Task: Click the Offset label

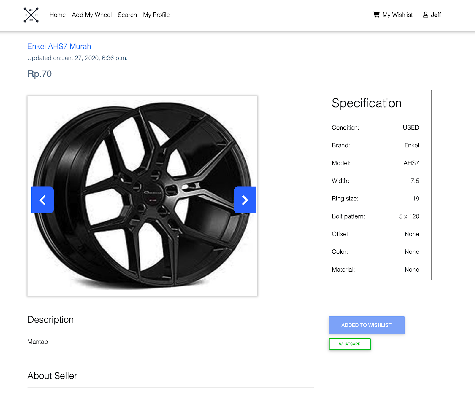Action: (341, 234)
